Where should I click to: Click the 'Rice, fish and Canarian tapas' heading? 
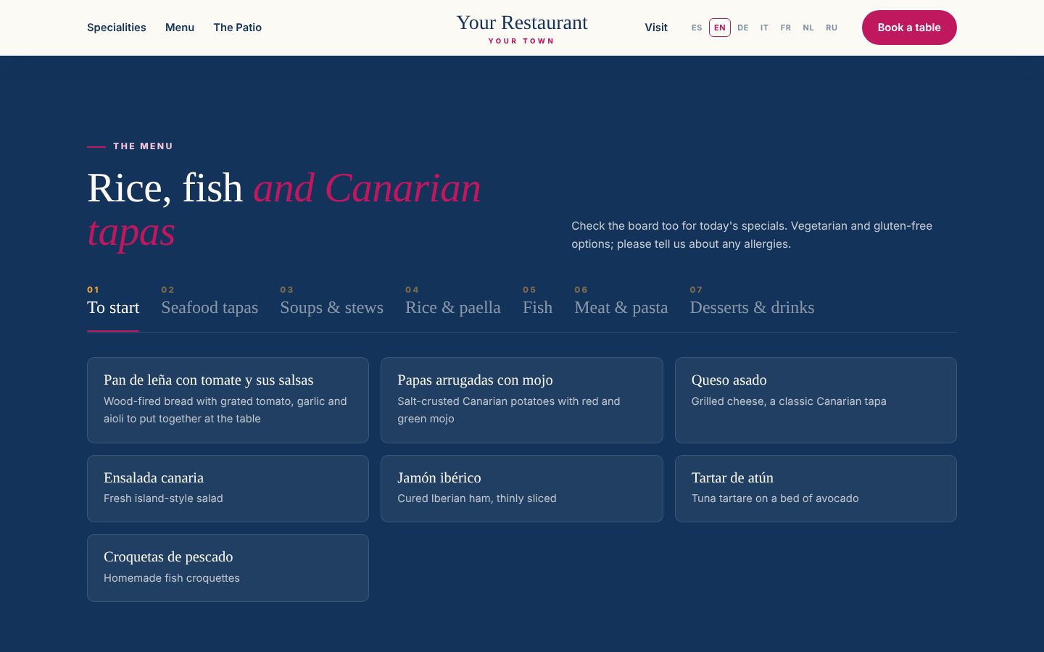click(x=284, y=209)
